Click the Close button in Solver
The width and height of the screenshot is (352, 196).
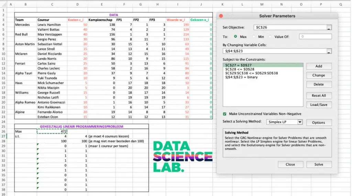coord(290,164)
